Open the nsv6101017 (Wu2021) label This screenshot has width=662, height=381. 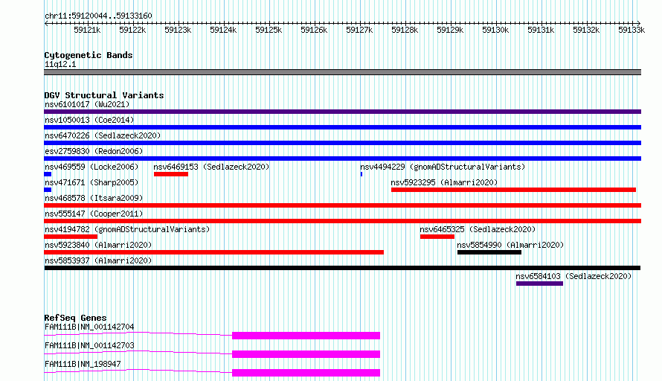[x=87, y=104]
